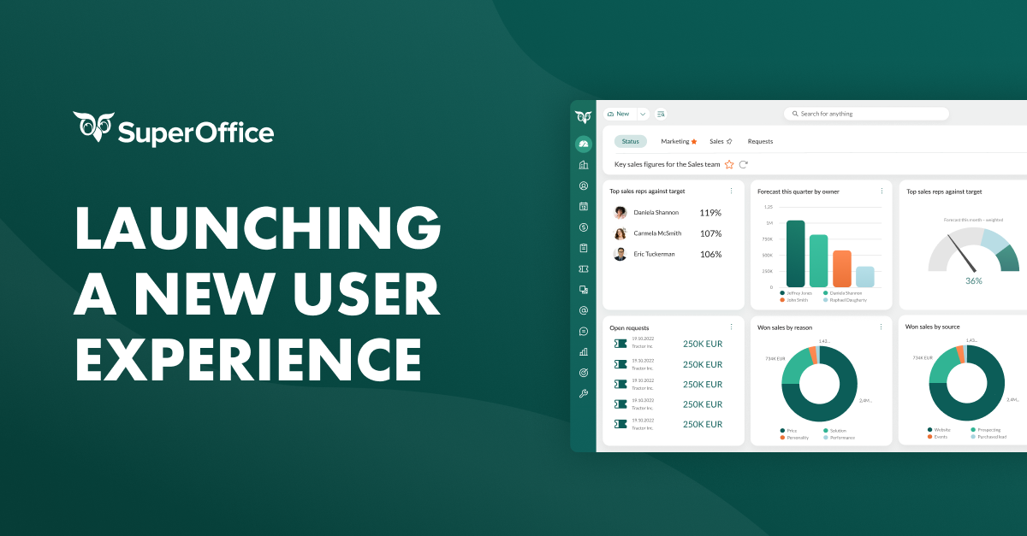The image size is (1027, 536).
Task: Open the three-dot menu on Forecast this quarter
Action: click(882, 191)
